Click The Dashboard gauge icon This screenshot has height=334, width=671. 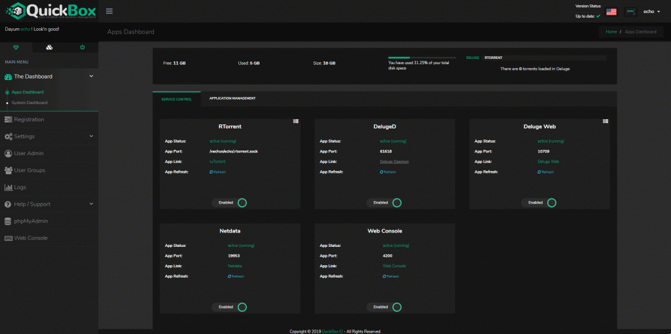click(x=8, y=77)
